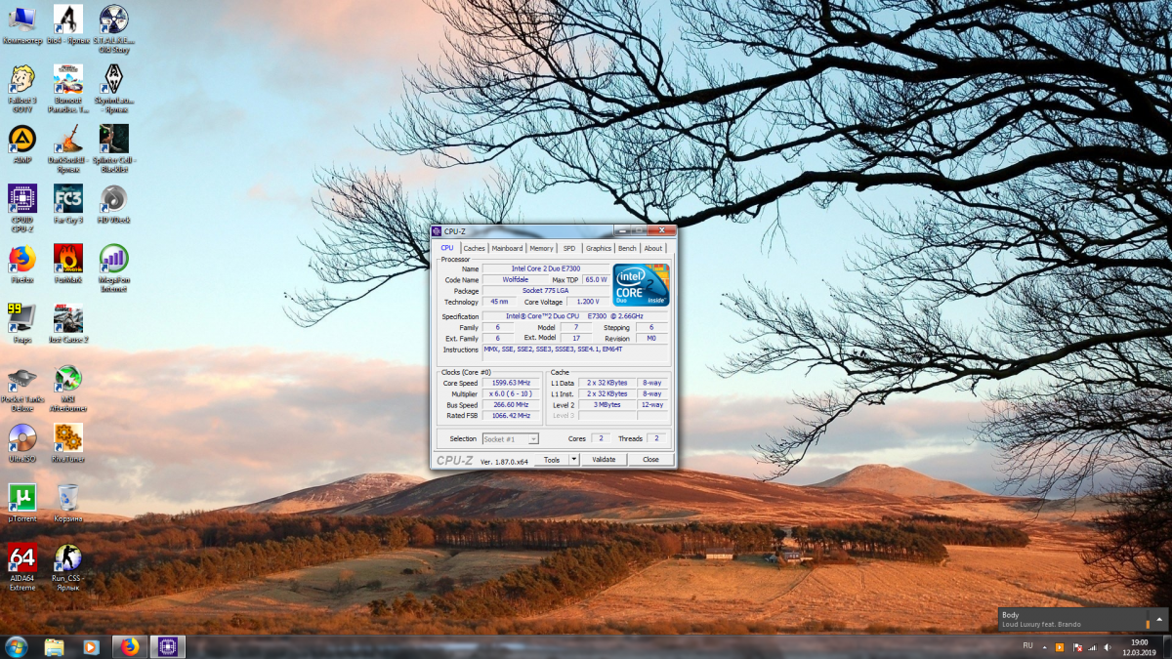The image size is (1172, 659).
Task: Launch AIDA64 Extreme from the desktop
Action: click(x=22, y=567)
